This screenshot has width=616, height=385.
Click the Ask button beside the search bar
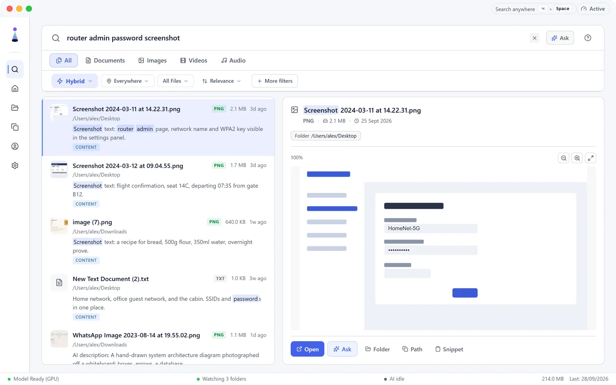[x=560, y=38]
